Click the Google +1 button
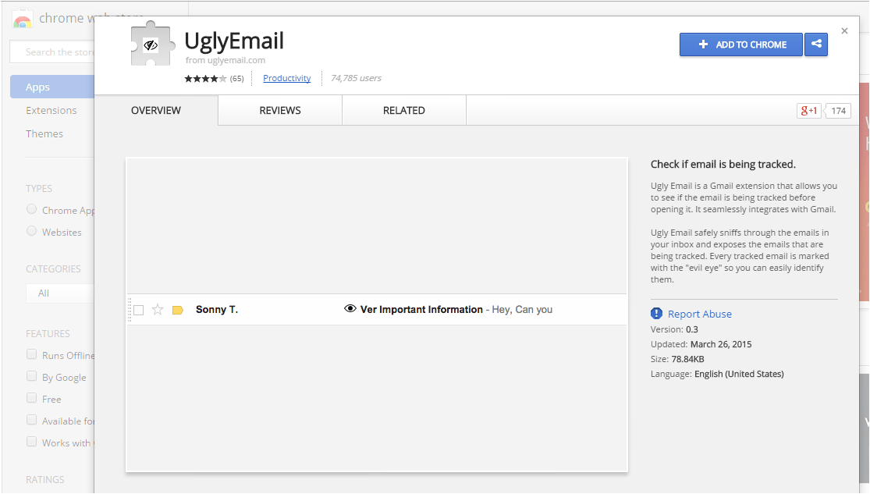 coord(808,111)
